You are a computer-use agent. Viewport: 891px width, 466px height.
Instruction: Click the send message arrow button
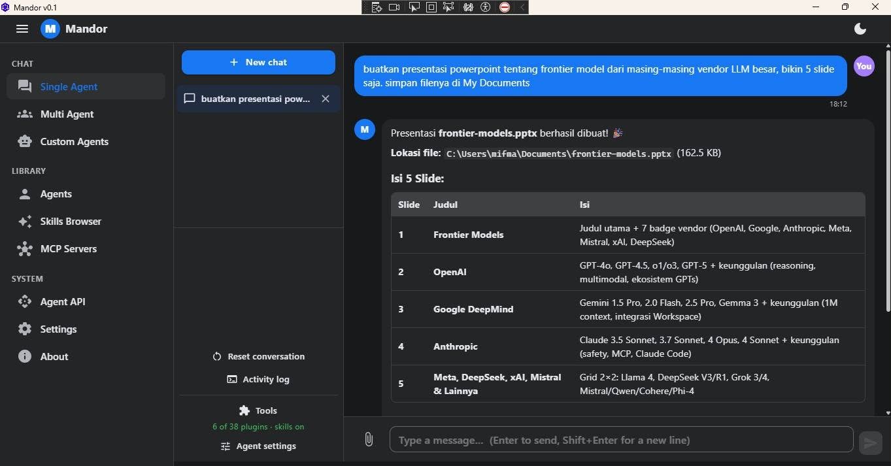point(870,442)
